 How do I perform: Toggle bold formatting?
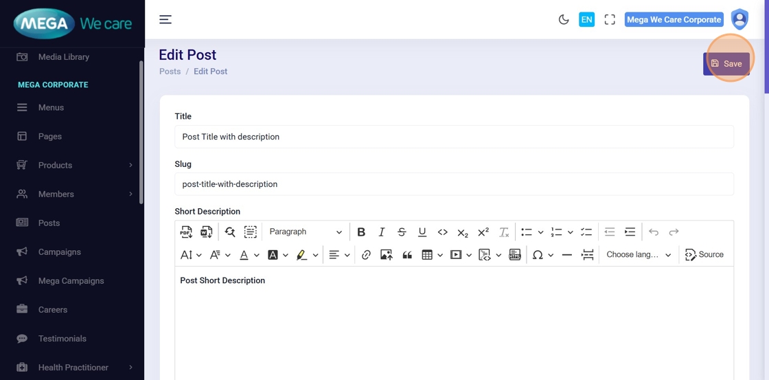pyautogui.click(x=361, y=232)
